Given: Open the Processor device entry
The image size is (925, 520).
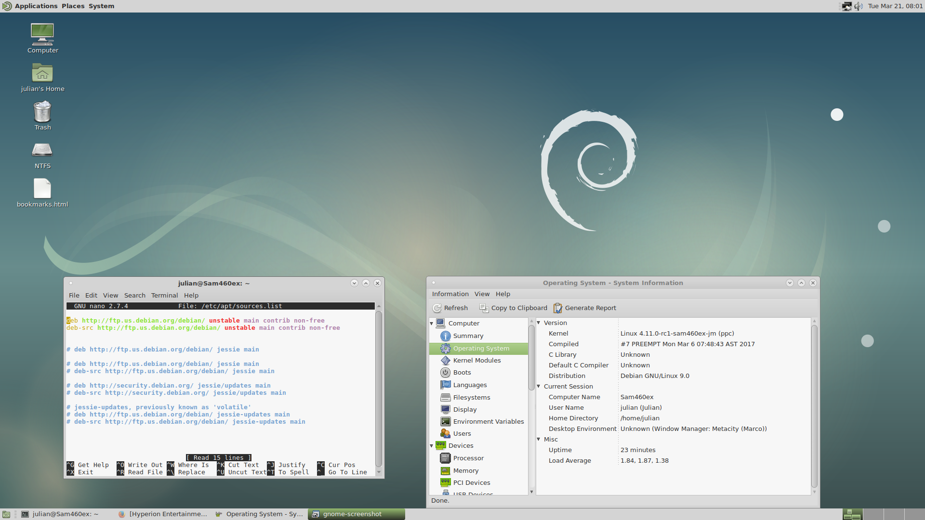Looking at the screenshot, I should pyautogui.click(x=468, y=458).
